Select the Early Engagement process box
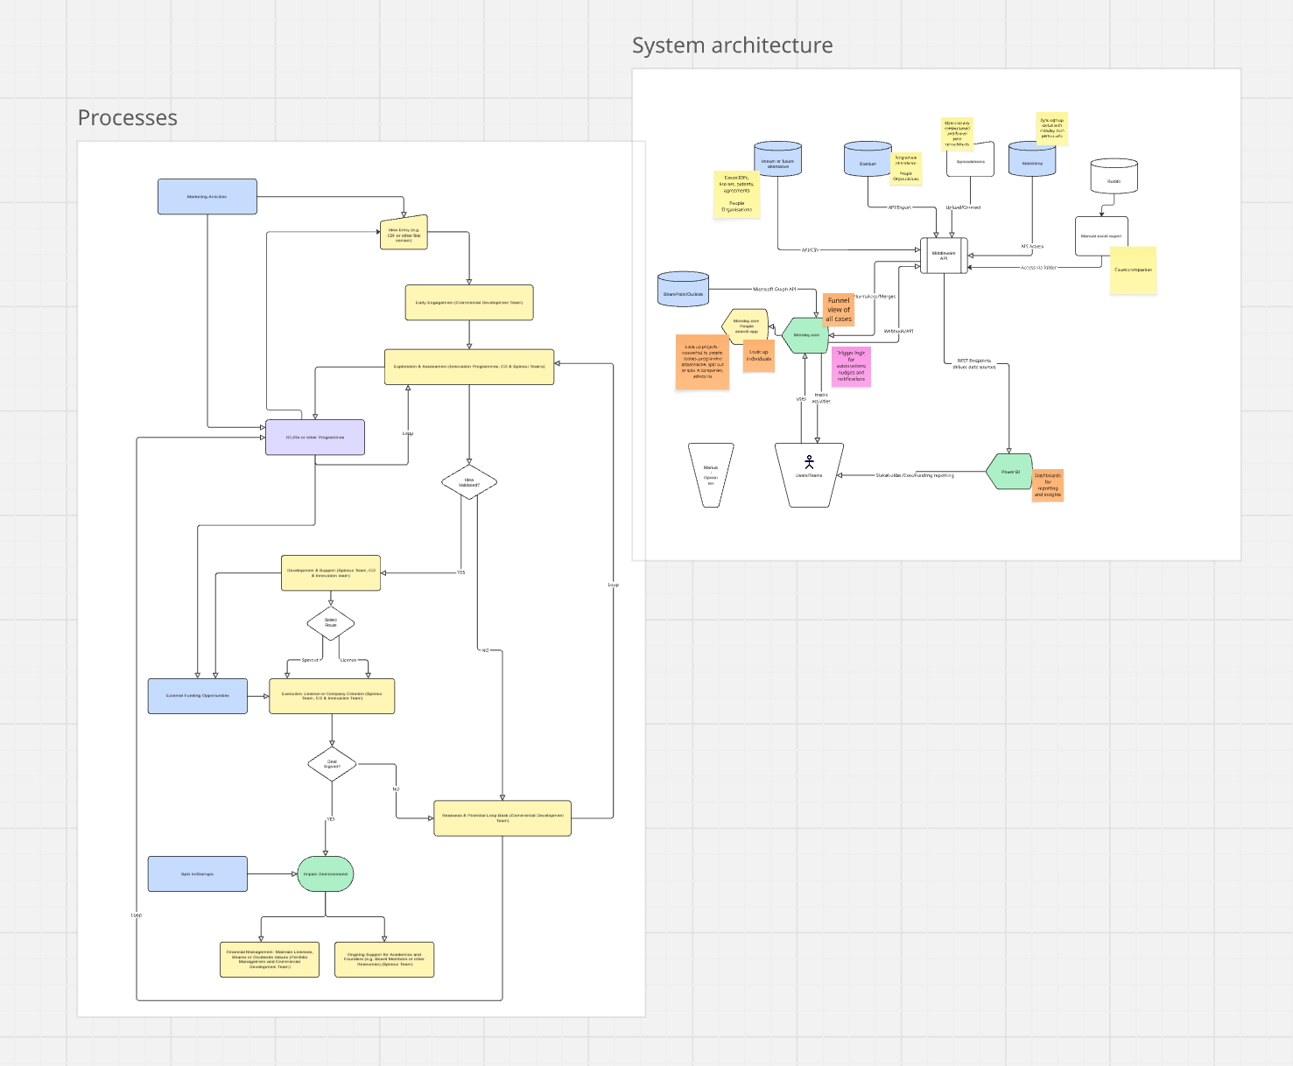Screen dimensions: 1293x1066 [469, 303]
